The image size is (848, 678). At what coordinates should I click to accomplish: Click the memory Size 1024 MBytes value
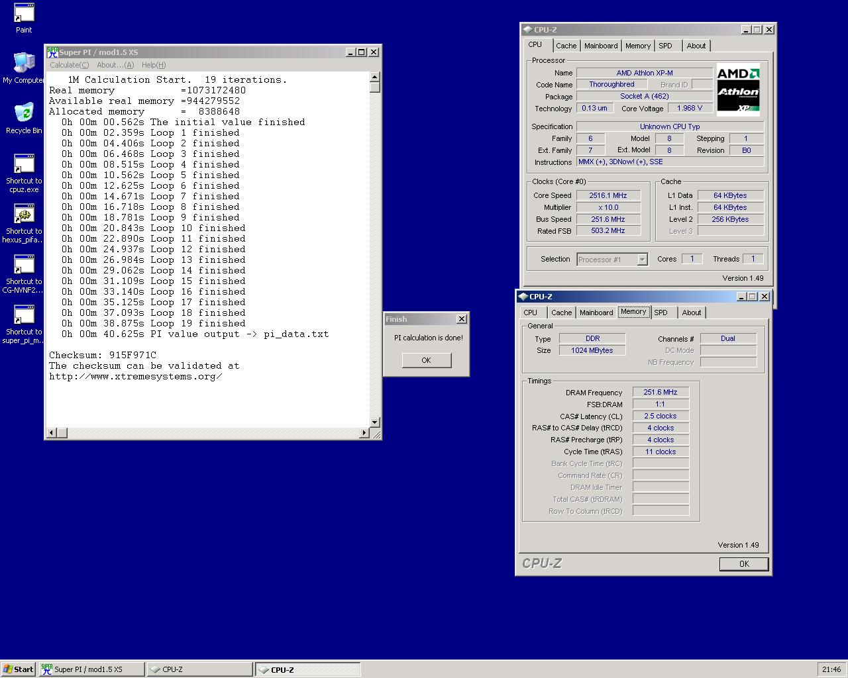[592, 350]
